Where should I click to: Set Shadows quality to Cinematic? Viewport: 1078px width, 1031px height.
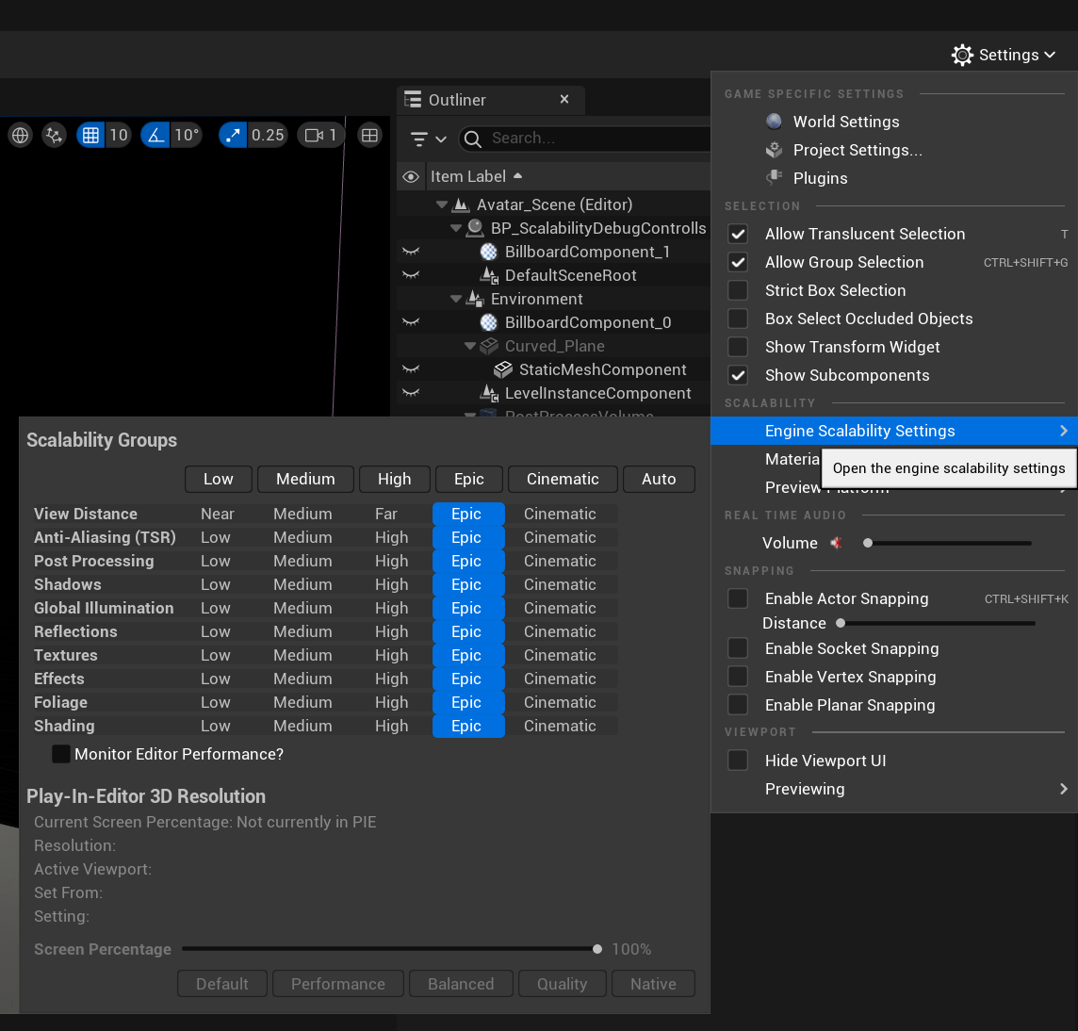coord(560,584)
